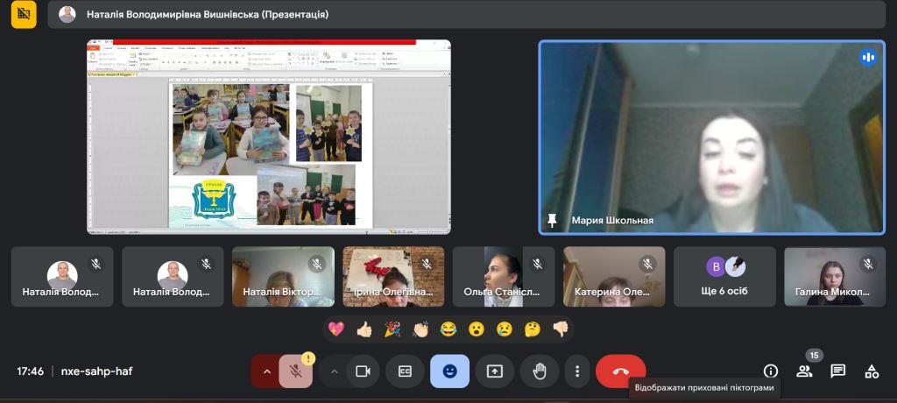
Task: Toggle closed captions
Action: [x=405, y=371]
